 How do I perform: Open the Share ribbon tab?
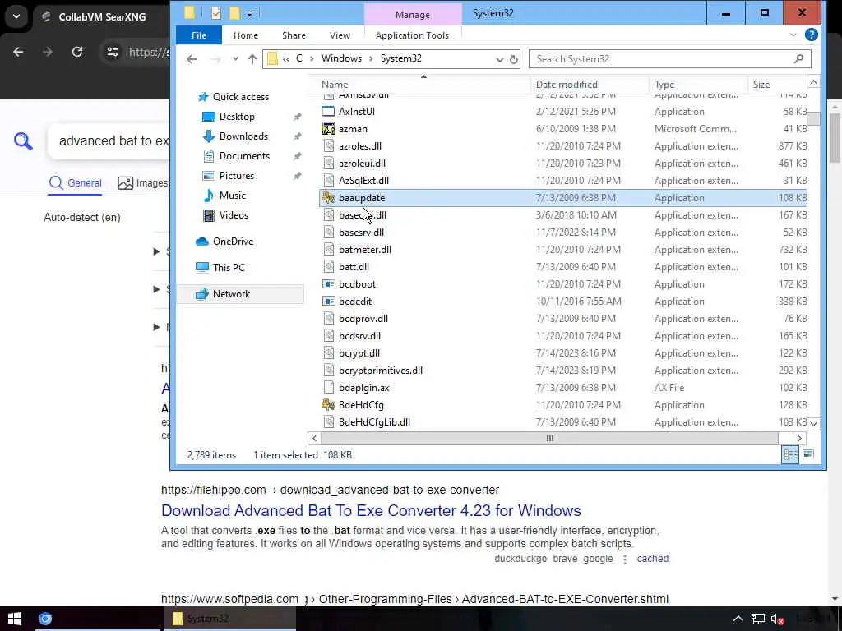[294, 35]
